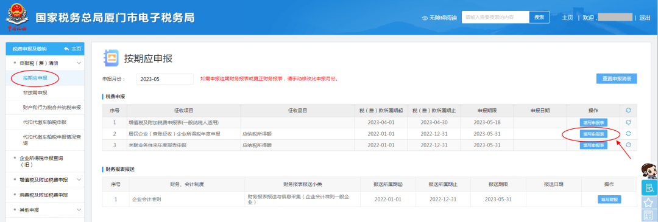
Task: Refresh the 企业所得税年度申报 row
Action: tap(628, 134)
